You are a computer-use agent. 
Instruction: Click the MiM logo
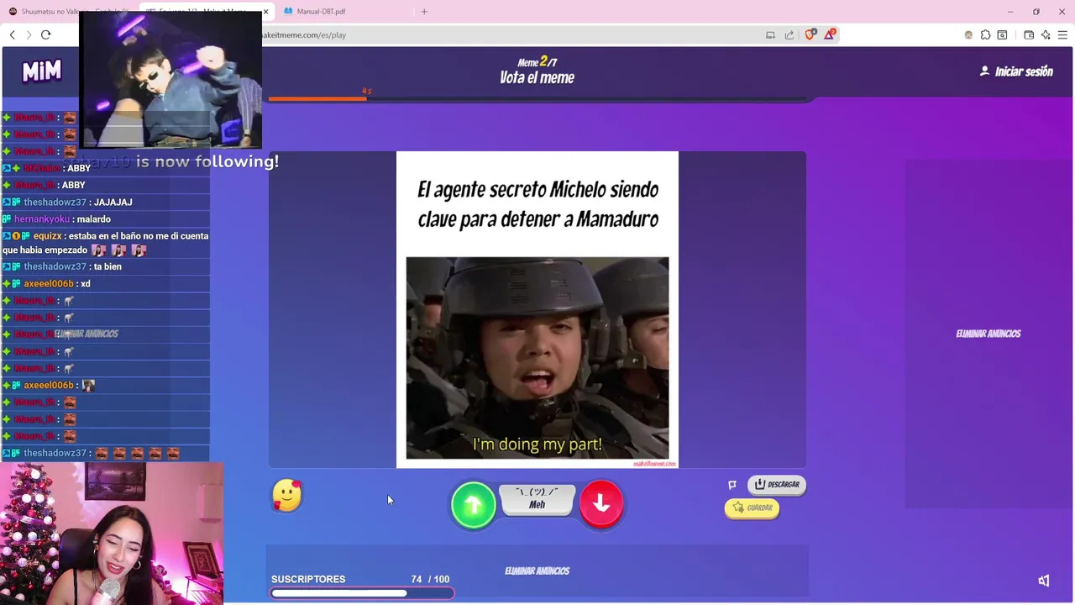pyautogui.click(x=41, y=72)
